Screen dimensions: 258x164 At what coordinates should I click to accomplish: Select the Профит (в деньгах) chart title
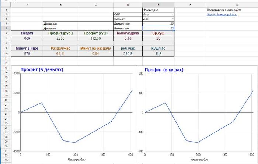point(42,69)
